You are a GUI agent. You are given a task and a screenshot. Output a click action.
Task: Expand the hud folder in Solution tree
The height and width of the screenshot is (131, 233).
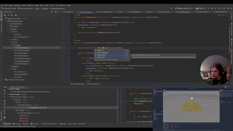pyautogui.click(x=10, y=42)
